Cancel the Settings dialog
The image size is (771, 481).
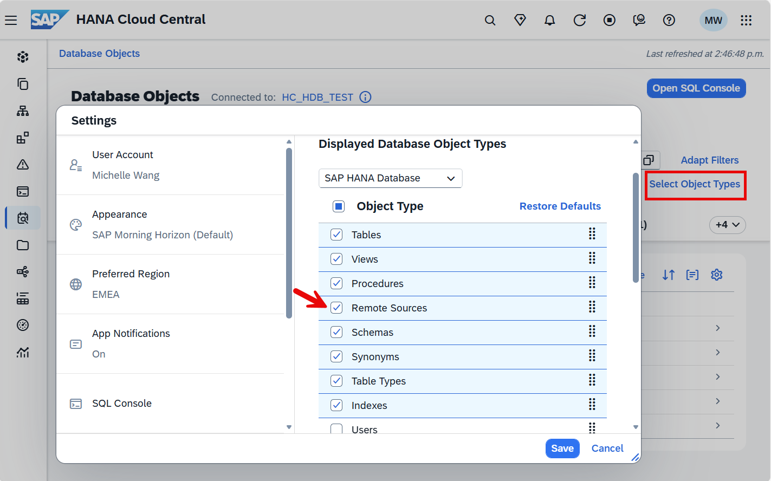[607, 448]
